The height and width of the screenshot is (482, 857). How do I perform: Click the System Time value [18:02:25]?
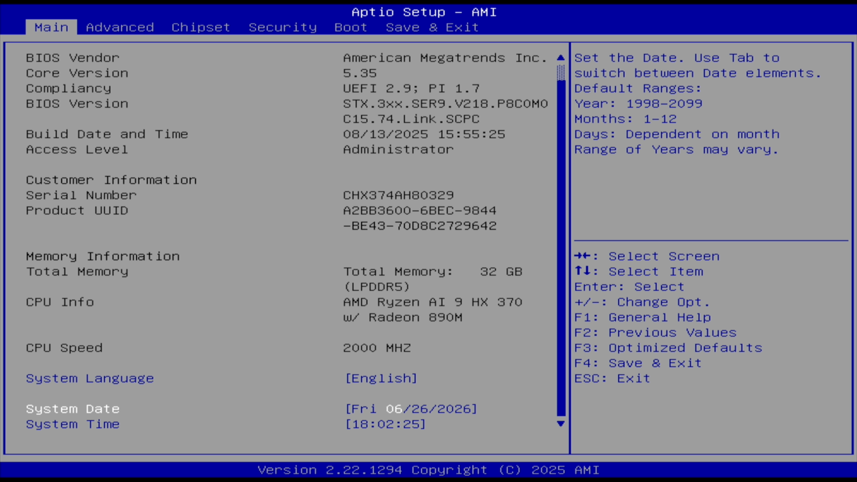(x=385, y=424)
